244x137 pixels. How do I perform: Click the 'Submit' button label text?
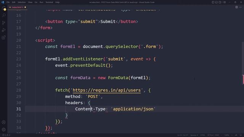pos(108,22)
